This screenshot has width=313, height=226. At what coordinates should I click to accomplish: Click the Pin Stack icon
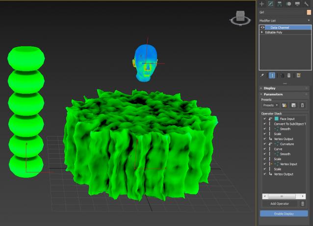click(262, 76)
